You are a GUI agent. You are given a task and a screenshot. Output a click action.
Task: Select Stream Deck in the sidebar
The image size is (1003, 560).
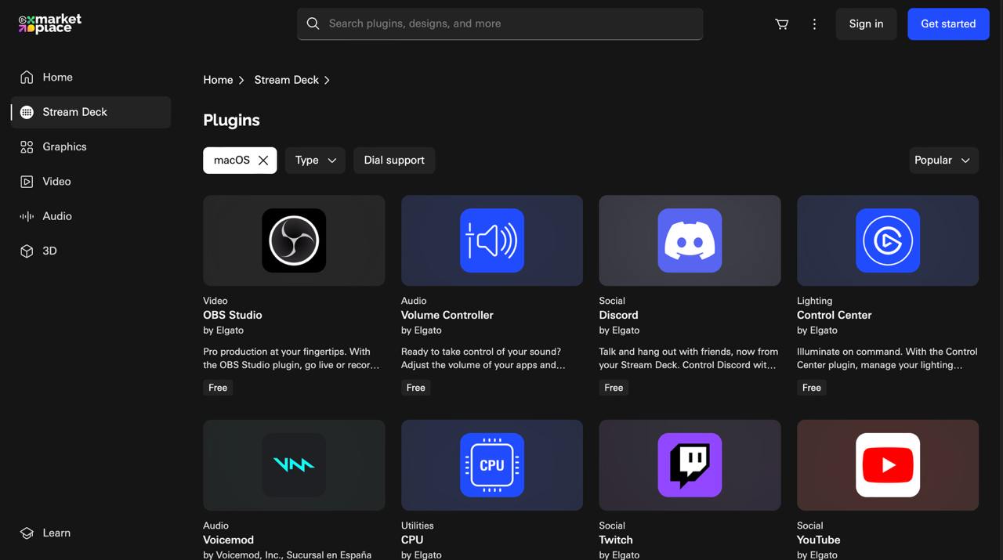(91, 112)
